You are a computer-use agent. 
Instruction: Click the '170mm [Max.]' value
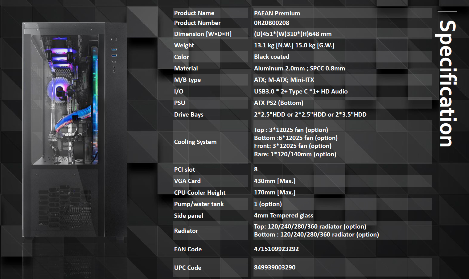tap(275, 192)
